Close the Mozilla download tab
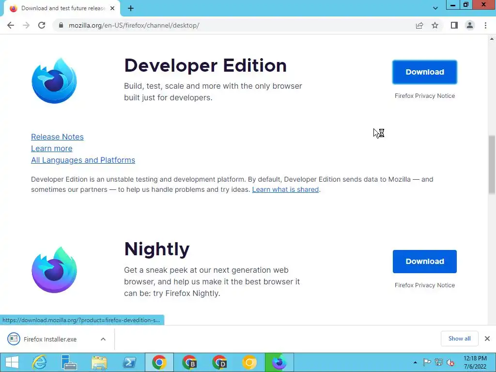 point(112,9)
